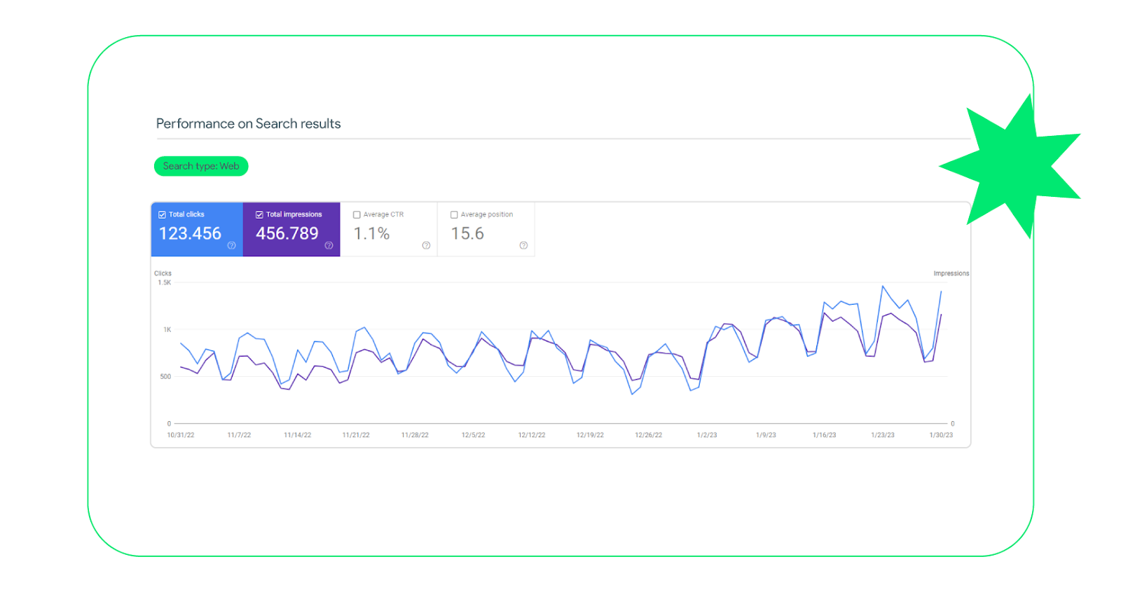Viewport: 1121px width, 592px height.
Task: Open help icon in Average CTR card
Action: click(x=426, y=245)
